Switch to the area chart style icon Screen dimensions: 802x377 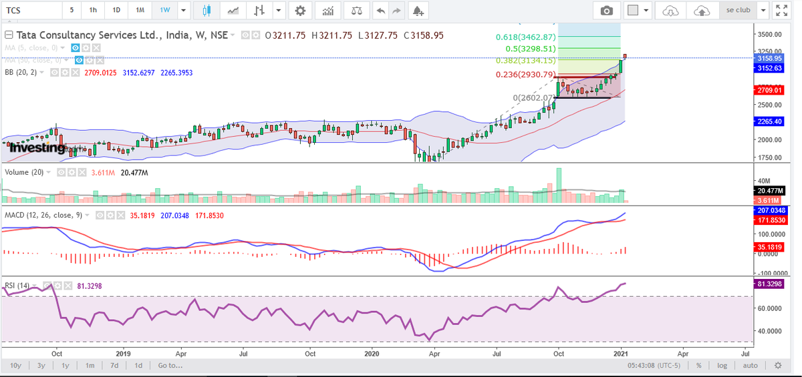tap(234, 11)
